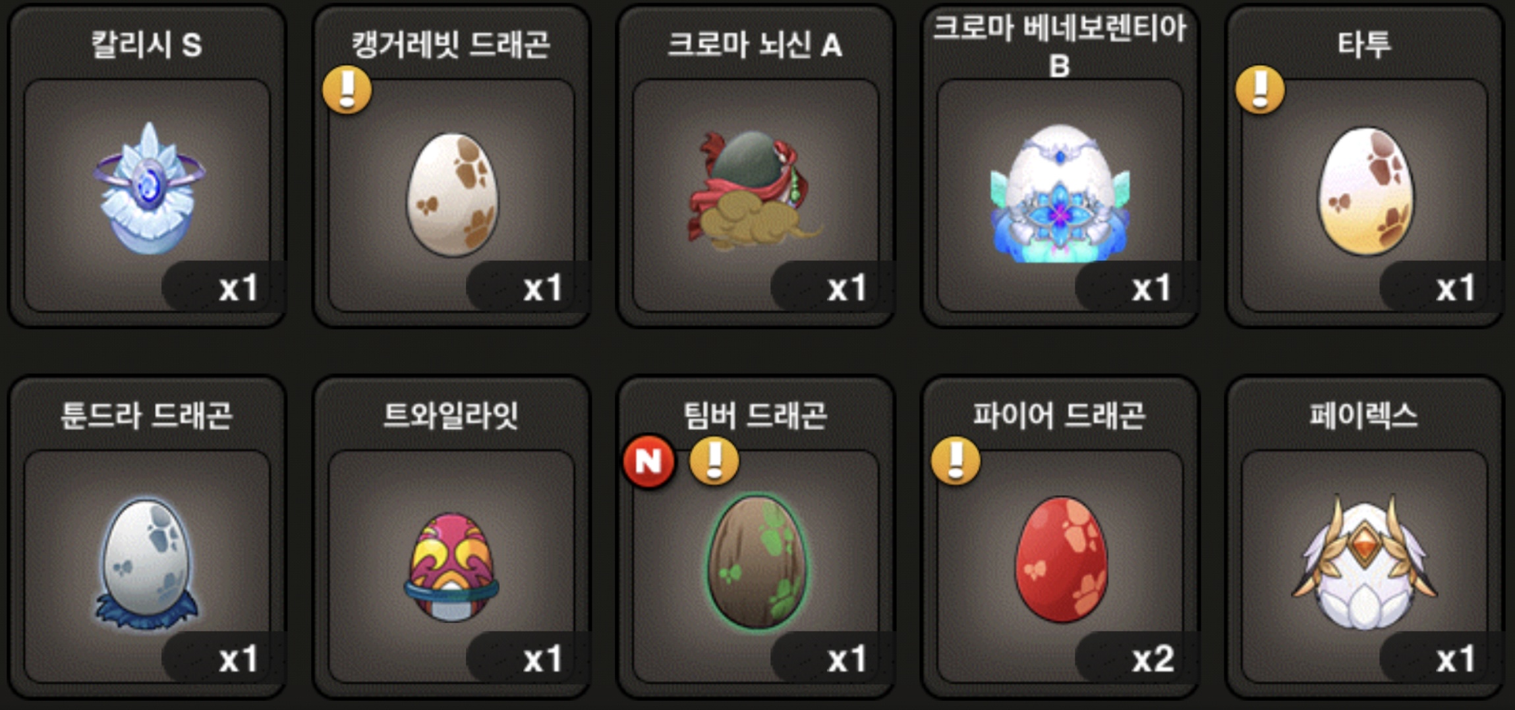The image size is (1515, 710).
Task: Choose the red 파이어 드래곤 egg
Action: (x=1062, y=560)
